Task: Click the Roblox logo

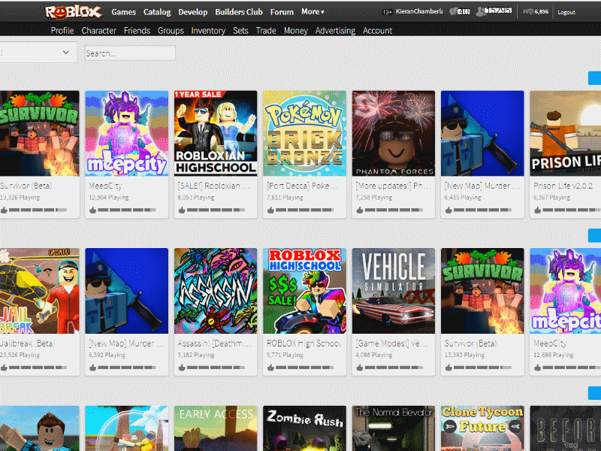Action: 73,11
